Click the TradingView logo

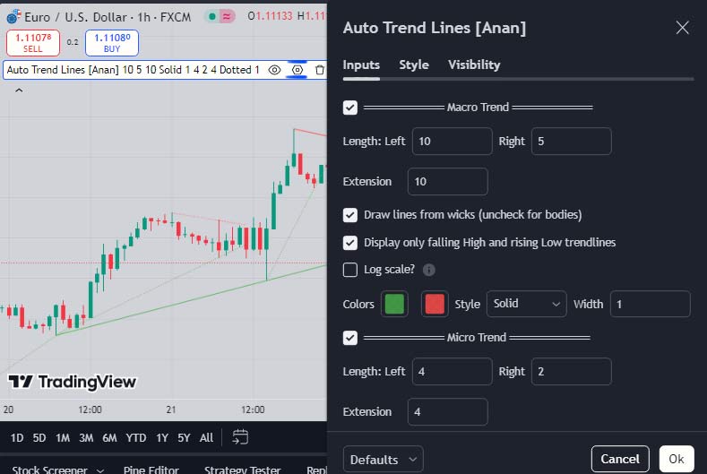click(x=73, y=382)
